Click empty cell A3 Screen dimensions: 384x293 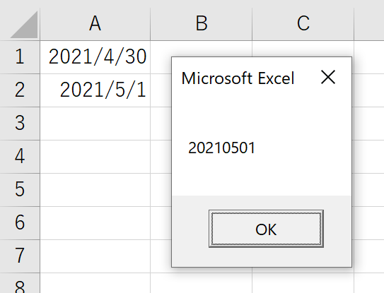coord(95,124)
